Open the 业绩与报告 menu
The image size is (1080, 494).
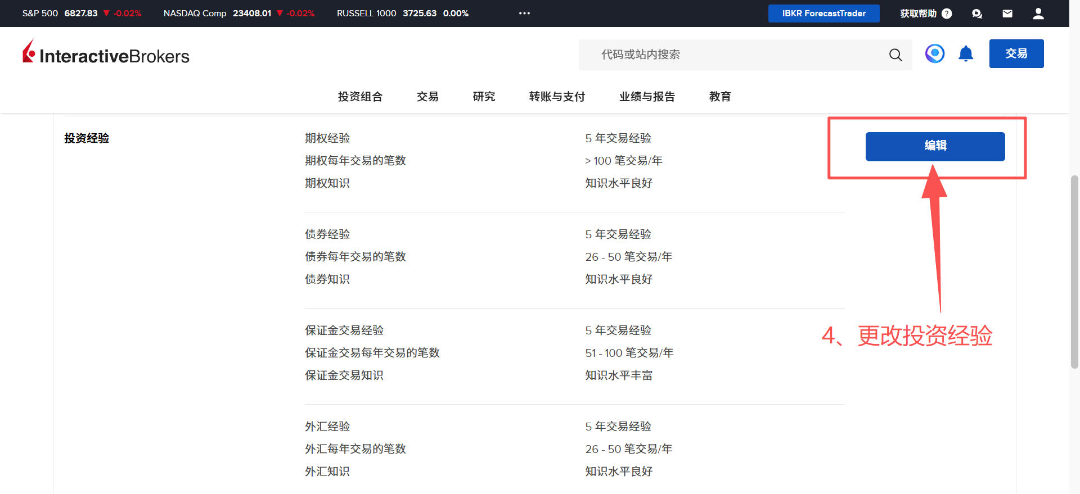pos(647,97)
